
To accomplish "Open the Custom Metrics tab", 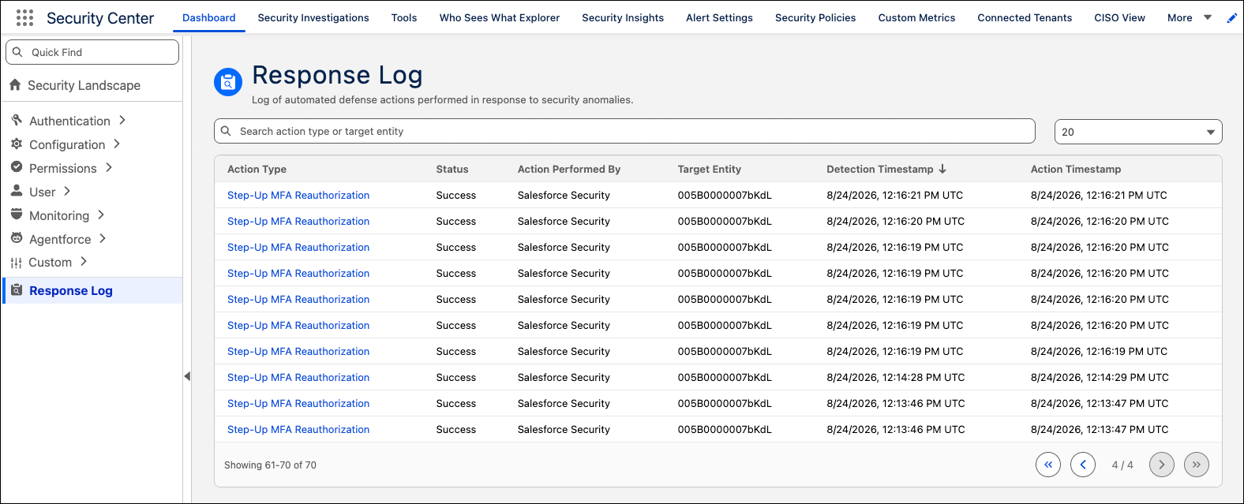I will 916,17.
